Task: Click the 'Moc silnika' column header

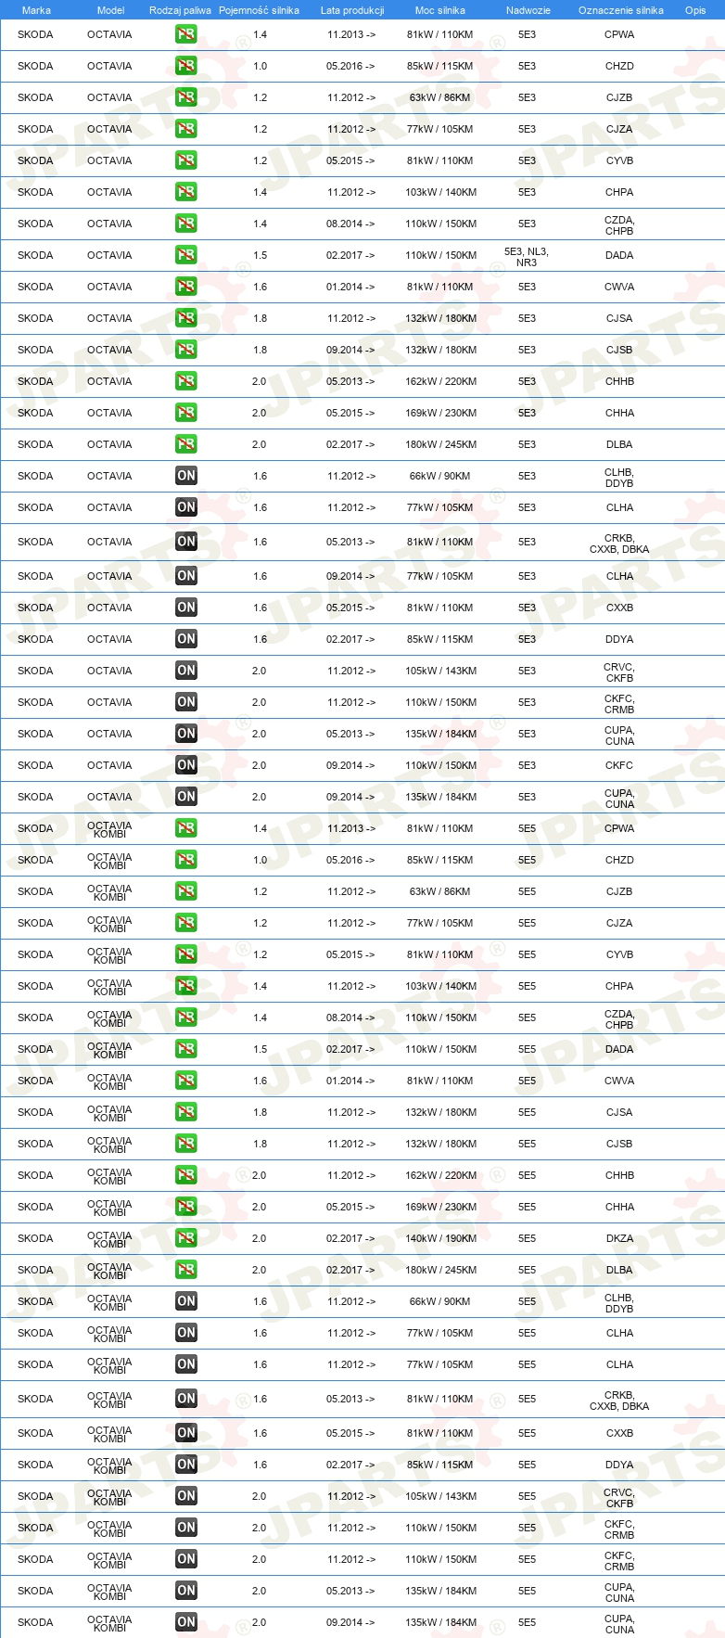Action: (440, 10)
